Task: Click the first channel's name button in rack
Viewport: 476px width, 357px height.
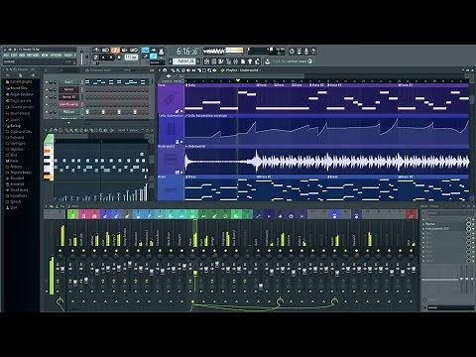Action: [68, 82]
